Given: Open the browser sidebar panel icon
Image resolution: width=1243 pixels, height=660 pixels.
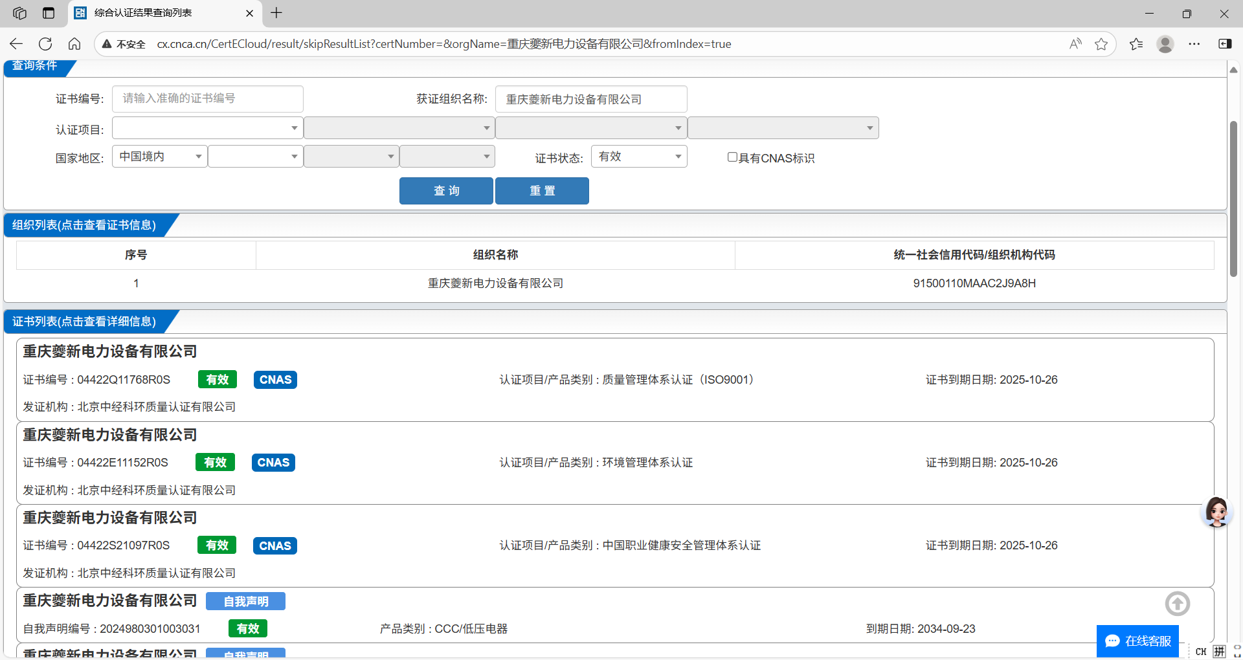Looking at the screenshot, I should (1225, 44).
